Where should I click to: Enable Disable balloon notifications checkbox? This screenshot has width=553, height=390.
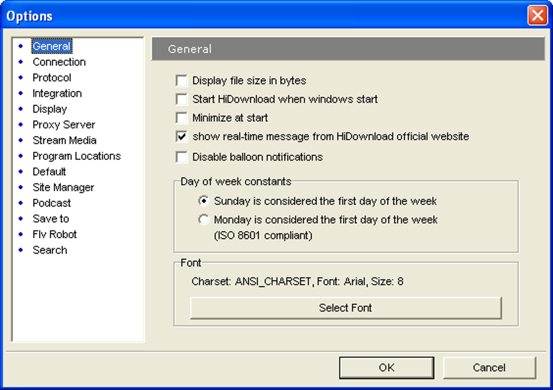click(181, 158)
